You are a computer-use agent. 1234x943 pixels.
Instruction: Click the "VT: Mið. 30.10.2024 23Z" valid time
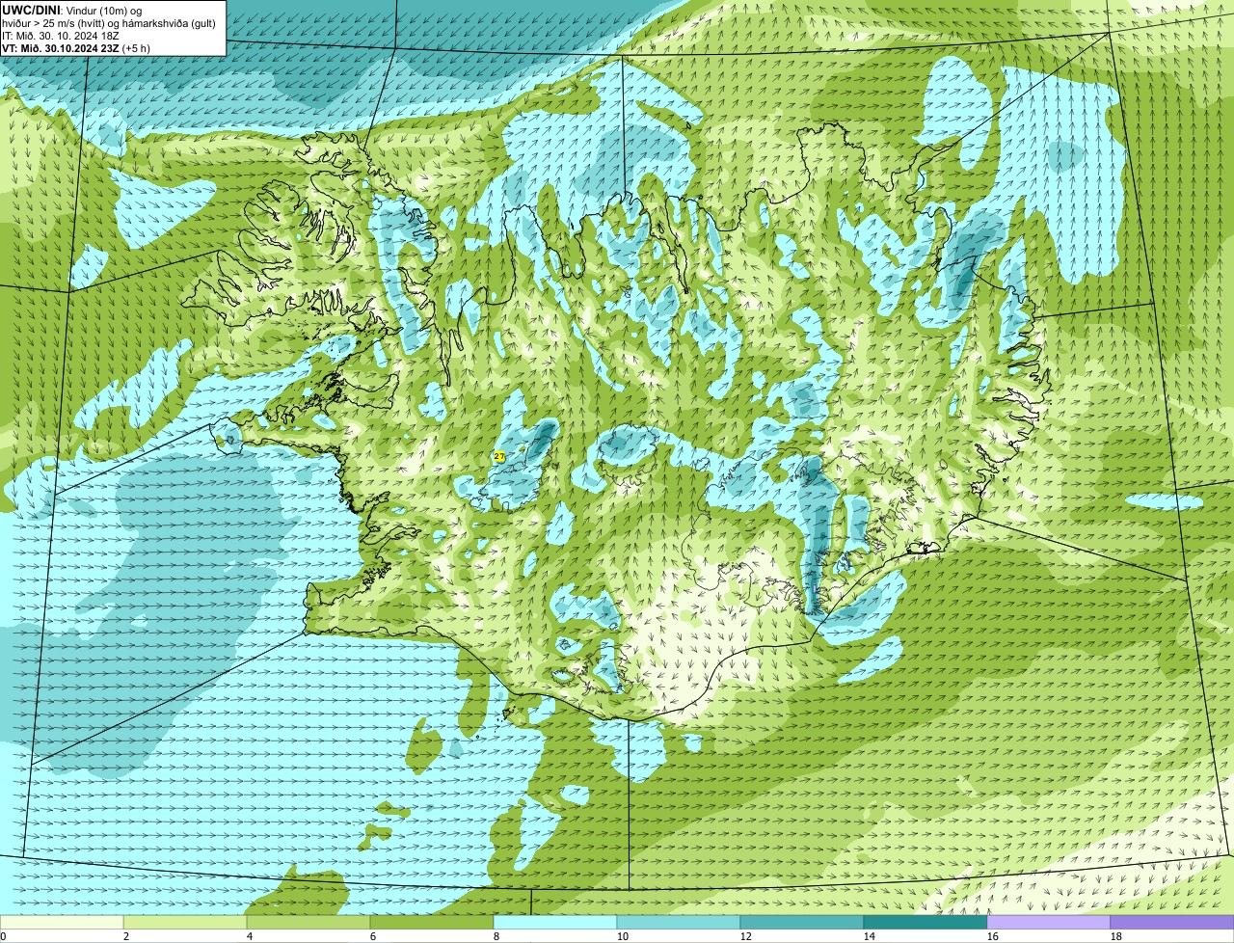61,48
